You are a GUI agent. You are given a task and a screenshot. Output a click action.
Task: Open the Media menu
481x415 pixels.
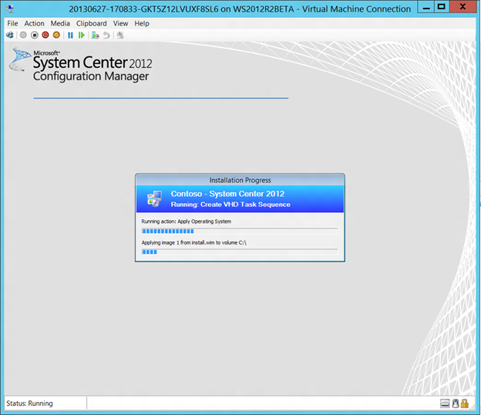pyautogui.click(x=60, y=23)
